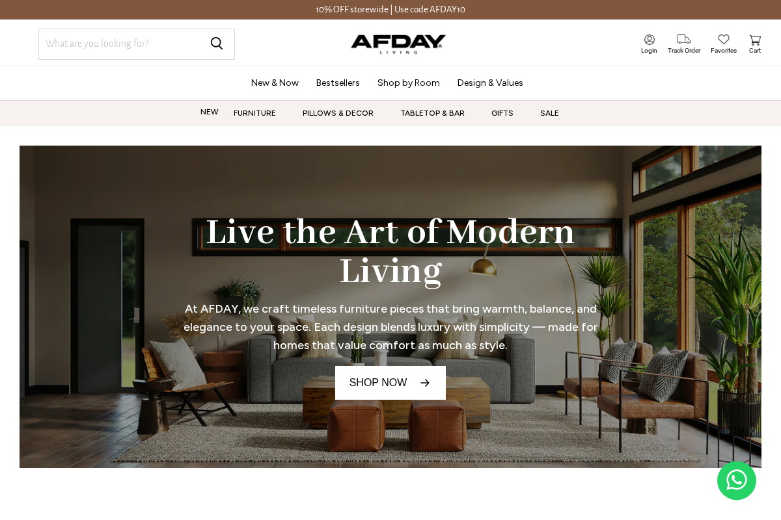Click the AFDAY Living logo
781x520 pixels.
(x=398, y=44)
